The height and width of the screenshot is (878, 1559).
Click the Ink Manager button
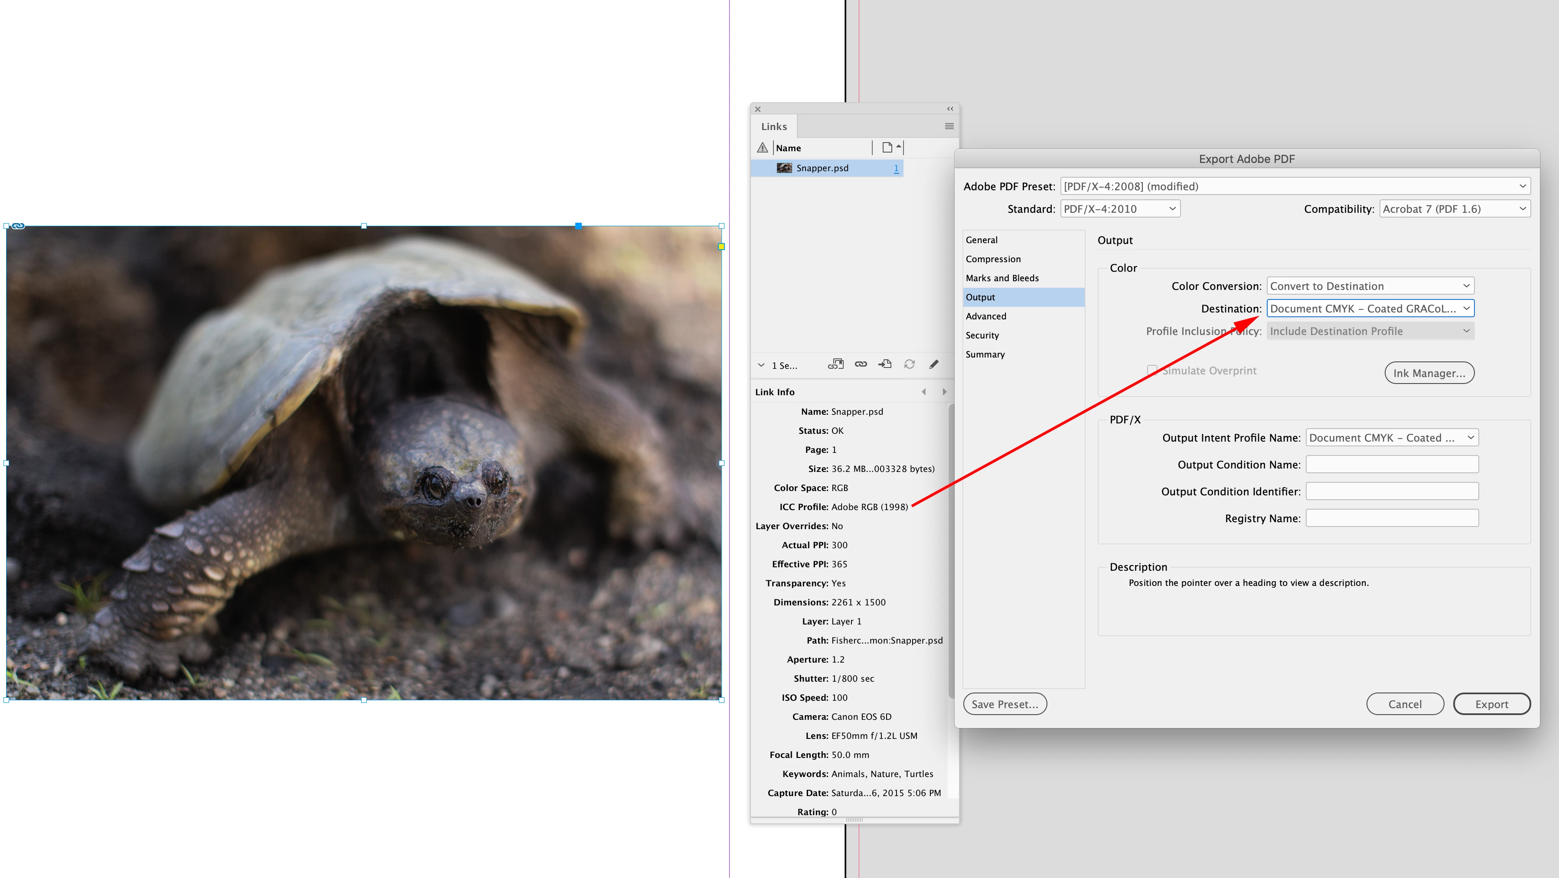[x=1429, y=374]
